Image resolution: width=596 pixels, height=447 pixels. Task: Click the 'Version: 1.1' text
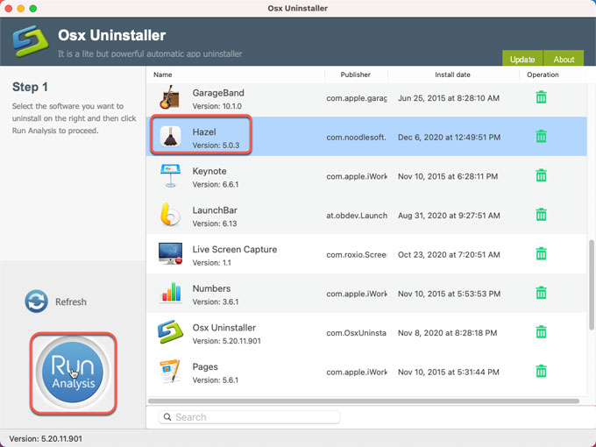click(212, 263)
